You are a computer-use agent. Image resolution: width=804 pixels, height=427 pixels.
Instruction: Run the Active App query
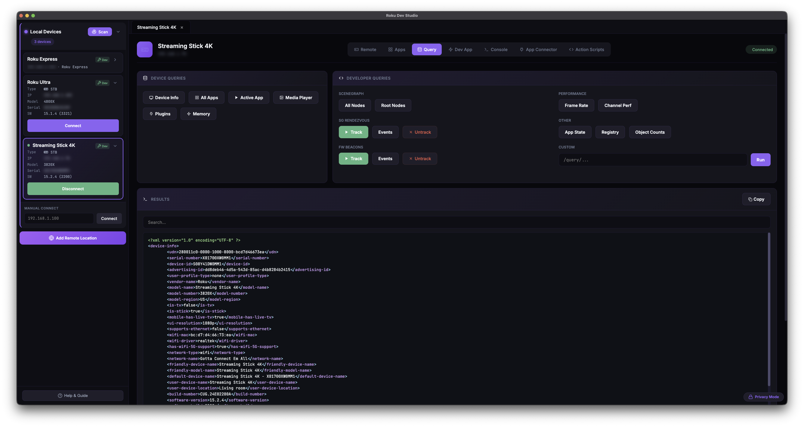click(x=249, y=98)
